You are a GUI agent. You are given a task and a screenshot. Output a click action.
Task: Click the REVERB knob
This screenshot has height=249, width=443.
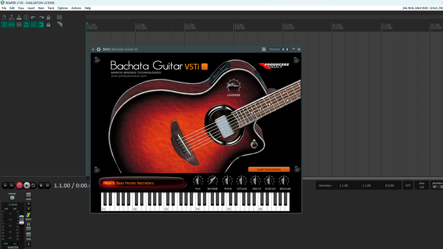212,181
